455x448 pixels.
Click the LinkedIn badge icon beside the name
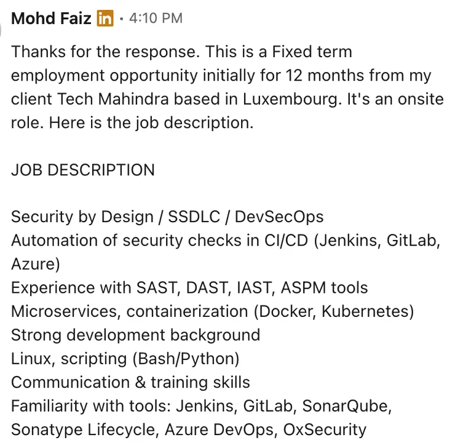coord(105,18)
